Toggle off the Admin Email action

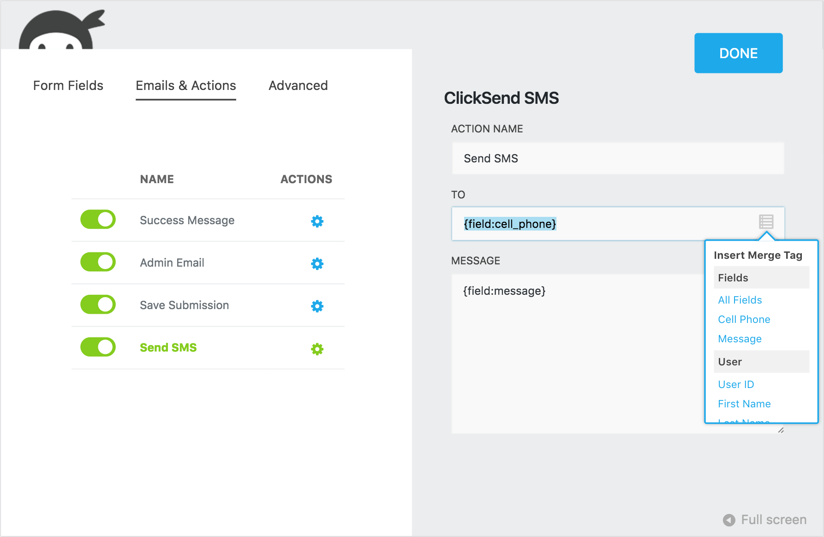98,262
